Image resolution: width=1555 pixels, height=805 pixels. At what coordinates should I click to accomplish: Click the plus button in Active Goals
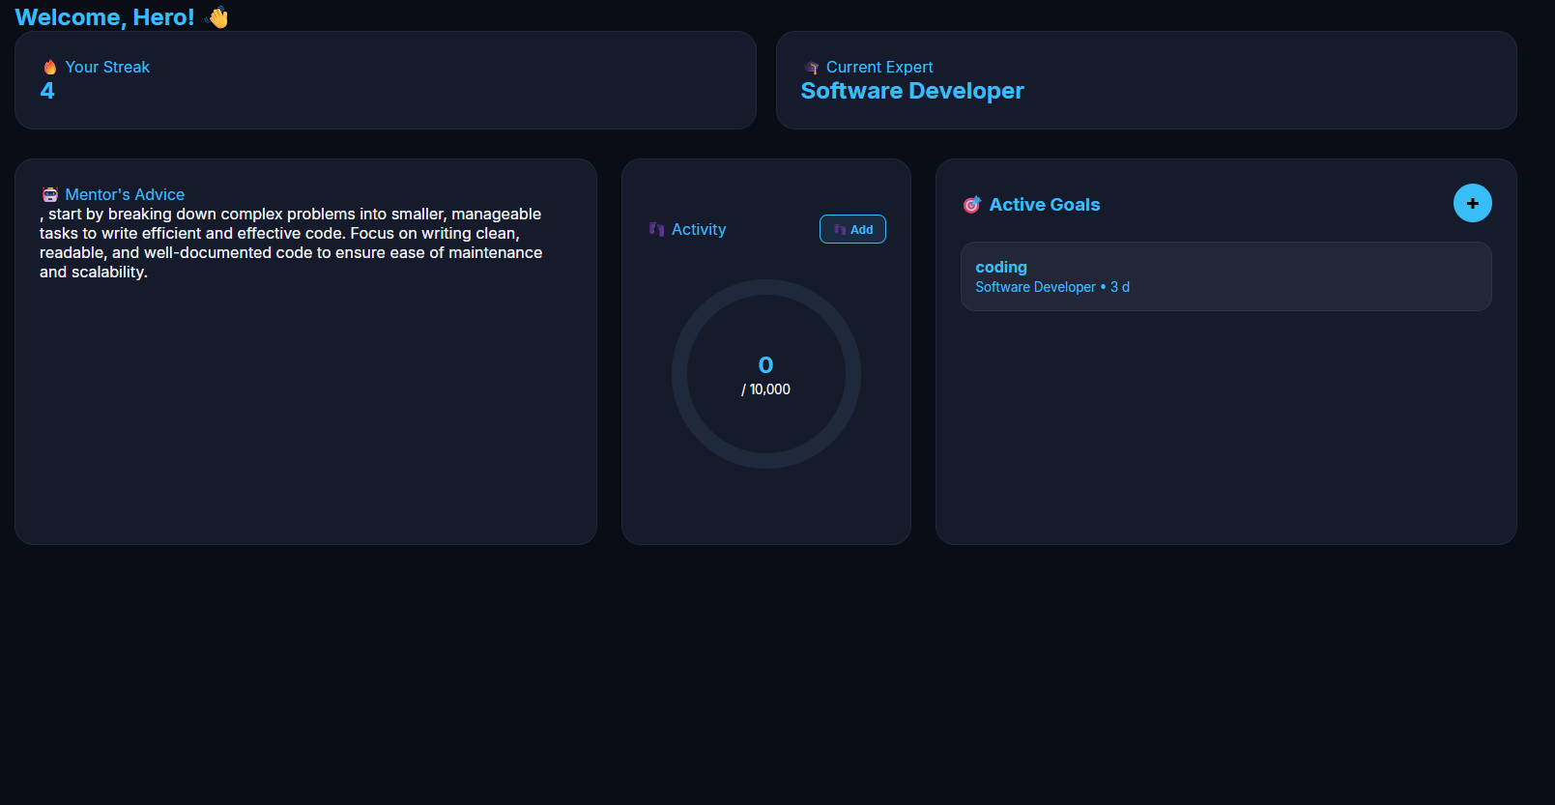point(1472,203)
